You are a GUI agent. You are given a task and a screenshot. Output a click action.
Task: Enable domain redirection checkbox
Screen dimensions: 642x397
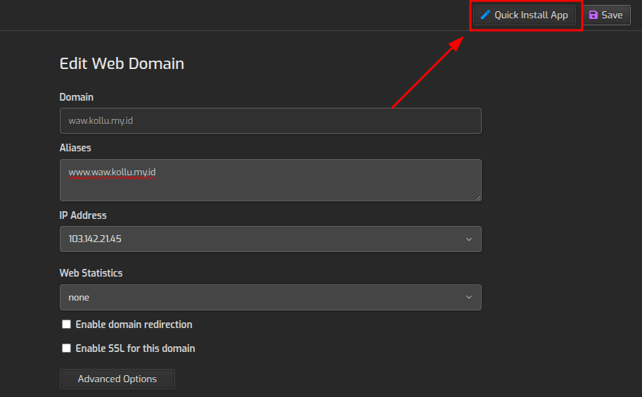tap(67, 324)
